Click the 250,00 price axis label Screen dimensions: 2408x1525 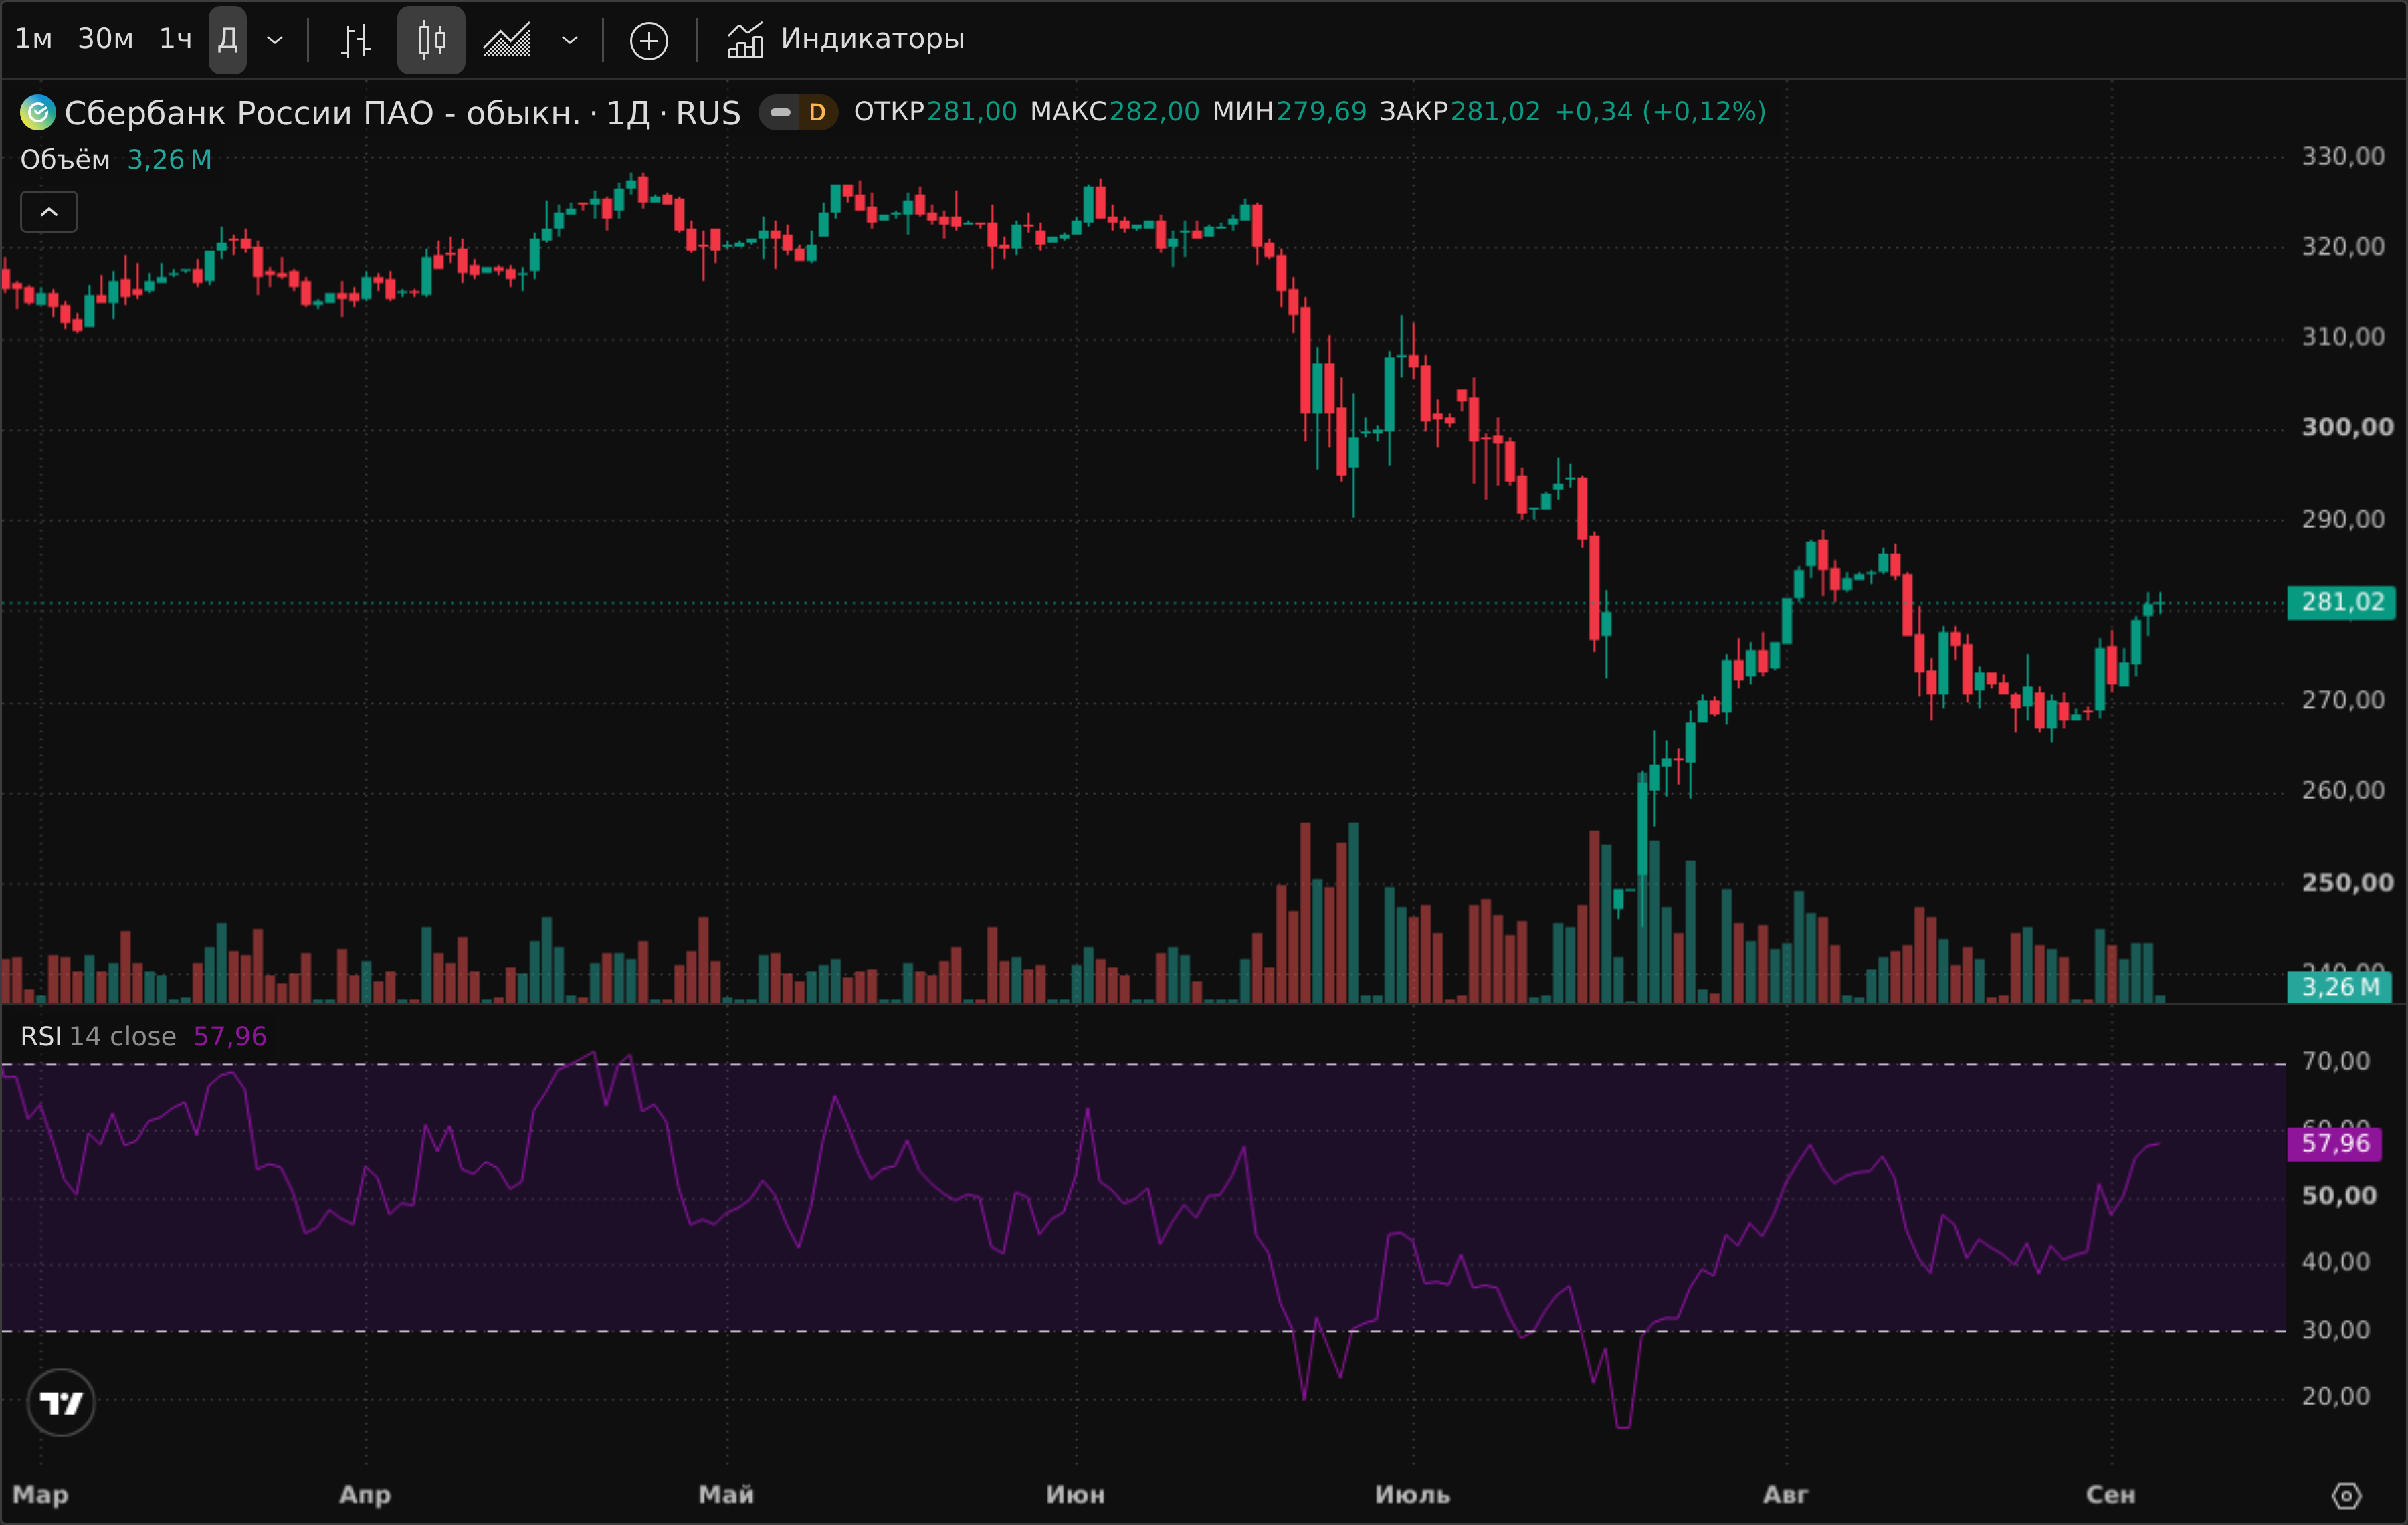click(x=2348, y=882)
